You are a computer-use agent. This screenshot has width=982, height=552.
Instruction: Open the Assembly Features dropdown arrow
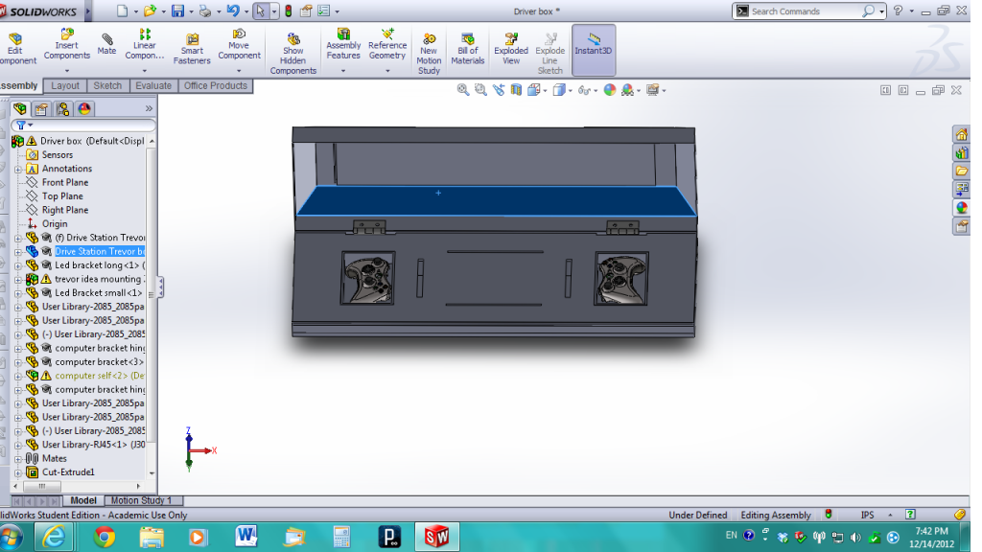343,71
